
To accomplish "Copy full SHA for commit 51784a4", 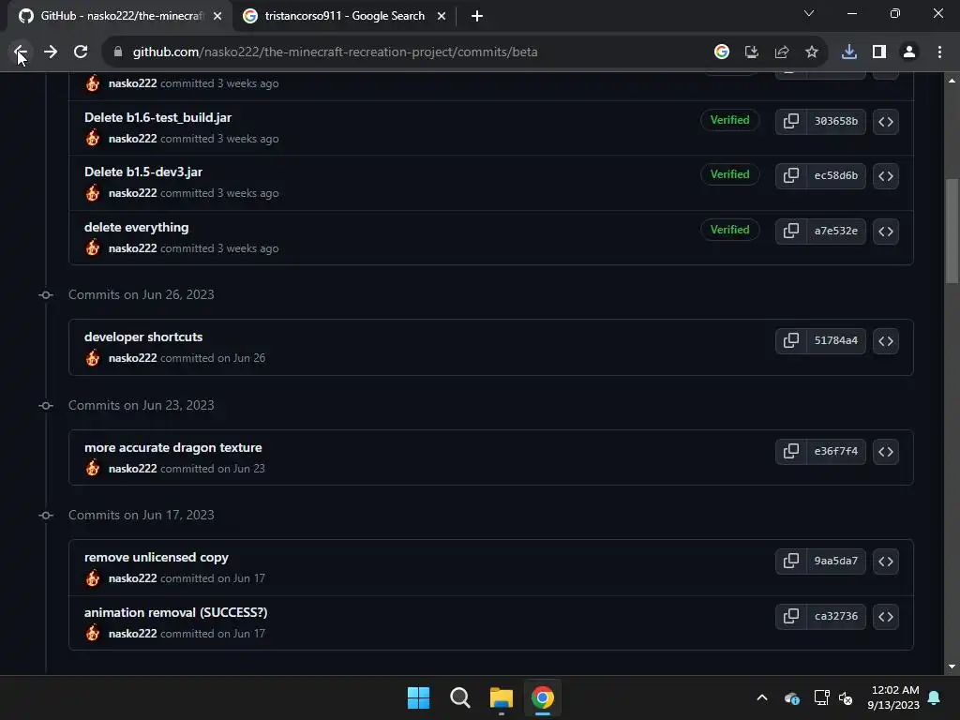I will click(x=791, y=341).
